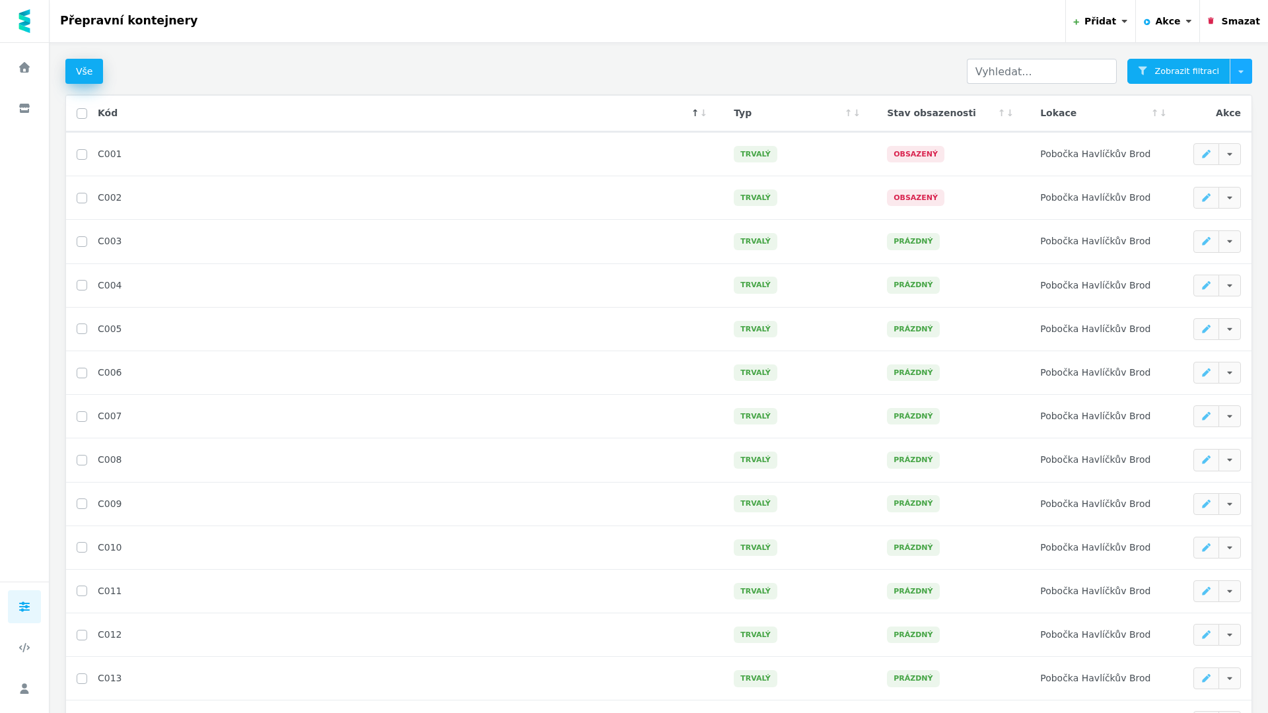Select the checkbox next to C010
Screen dimensions: 1268x713
[x=82, y=547]
